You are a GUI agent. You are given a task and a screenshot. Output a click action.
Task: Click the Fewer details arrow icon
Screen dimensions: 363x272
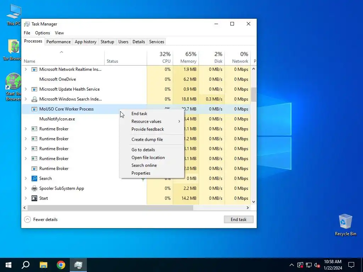pos(27,220)
